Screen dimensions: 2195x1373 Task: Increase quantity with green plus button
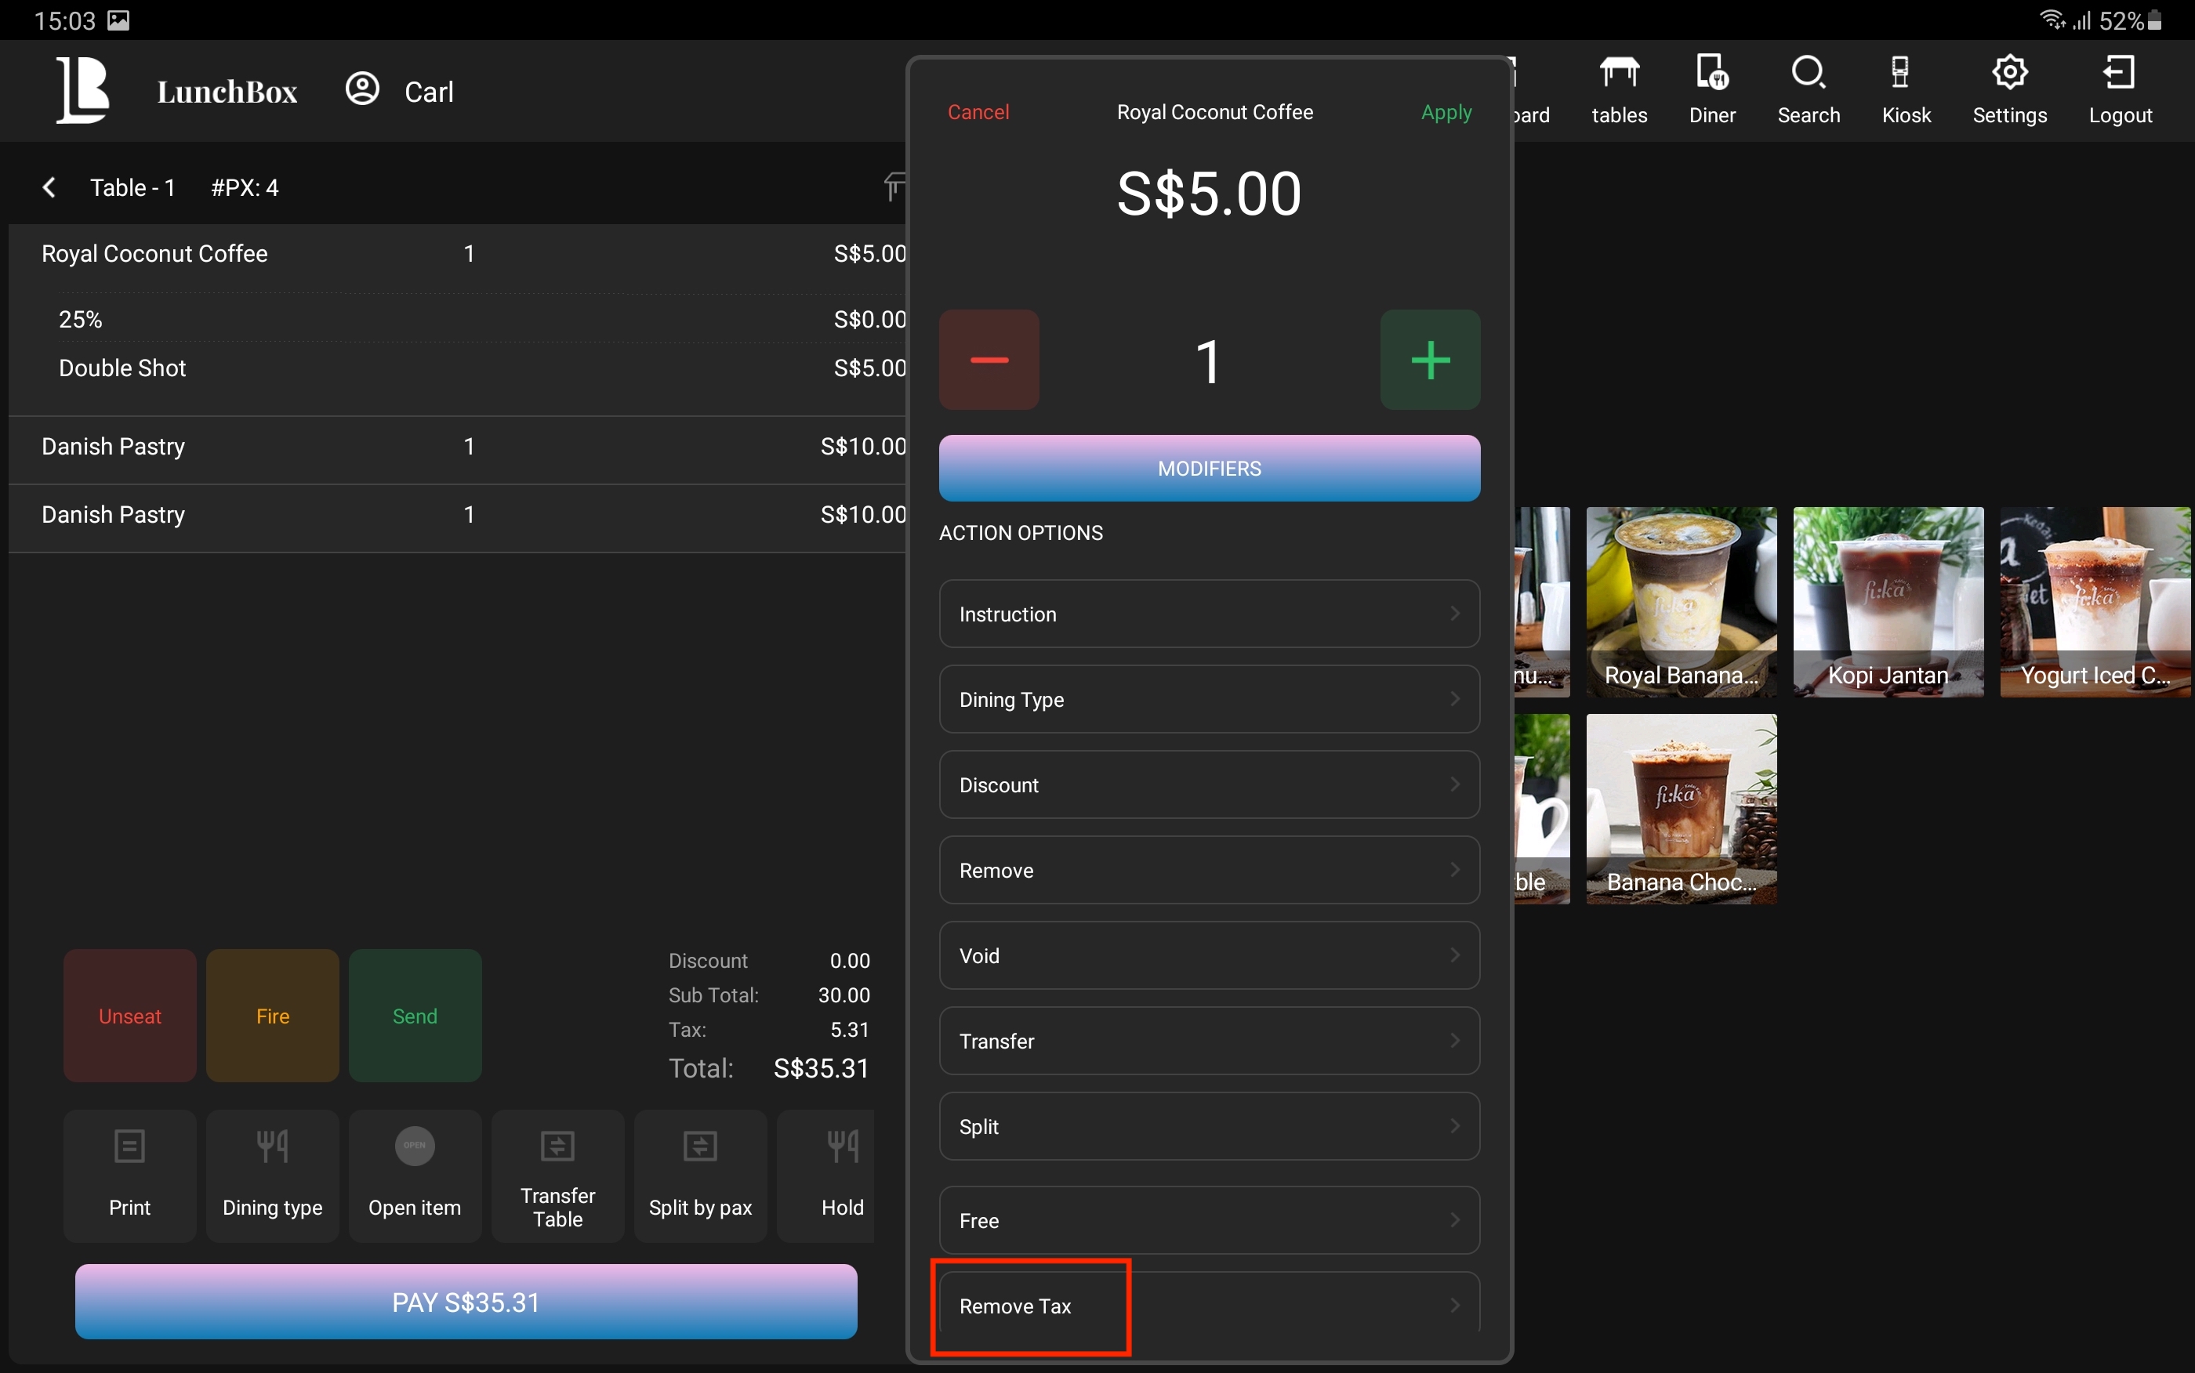1429,360
